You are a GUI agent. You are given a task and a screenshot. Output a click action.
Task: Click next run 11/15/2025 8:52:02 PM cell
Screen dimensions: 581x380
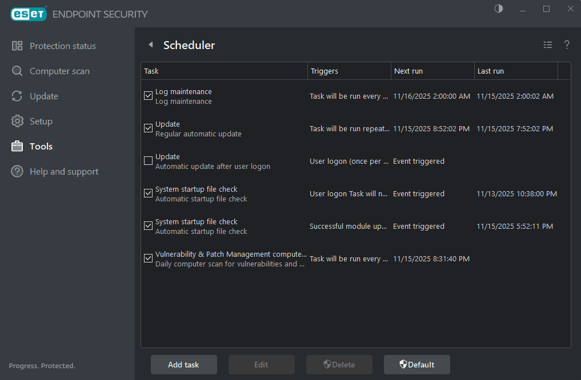click(431, 129)
